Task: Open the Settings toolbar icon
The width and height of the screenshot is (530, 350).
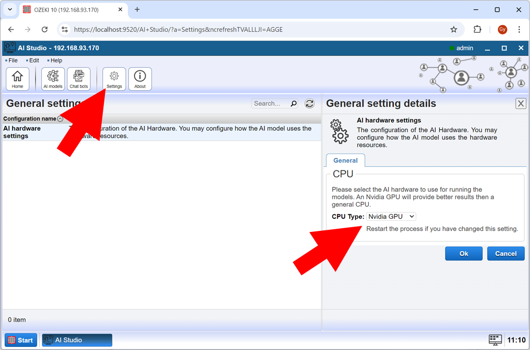Action: pos(114,79)
